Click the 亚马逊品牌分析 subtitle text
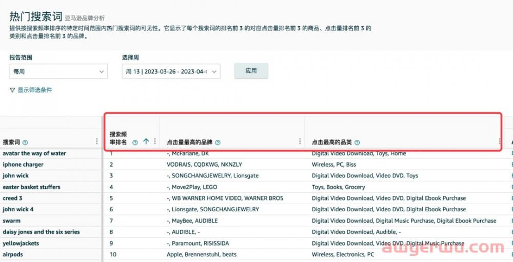This screenshot has width=513, height=262. point(85,18)
